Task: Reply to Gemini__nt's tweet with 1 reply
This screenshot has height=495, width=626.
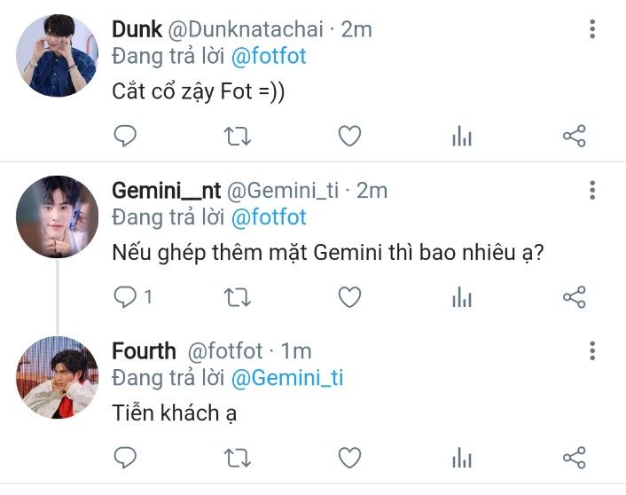Action: pos(132,297)
